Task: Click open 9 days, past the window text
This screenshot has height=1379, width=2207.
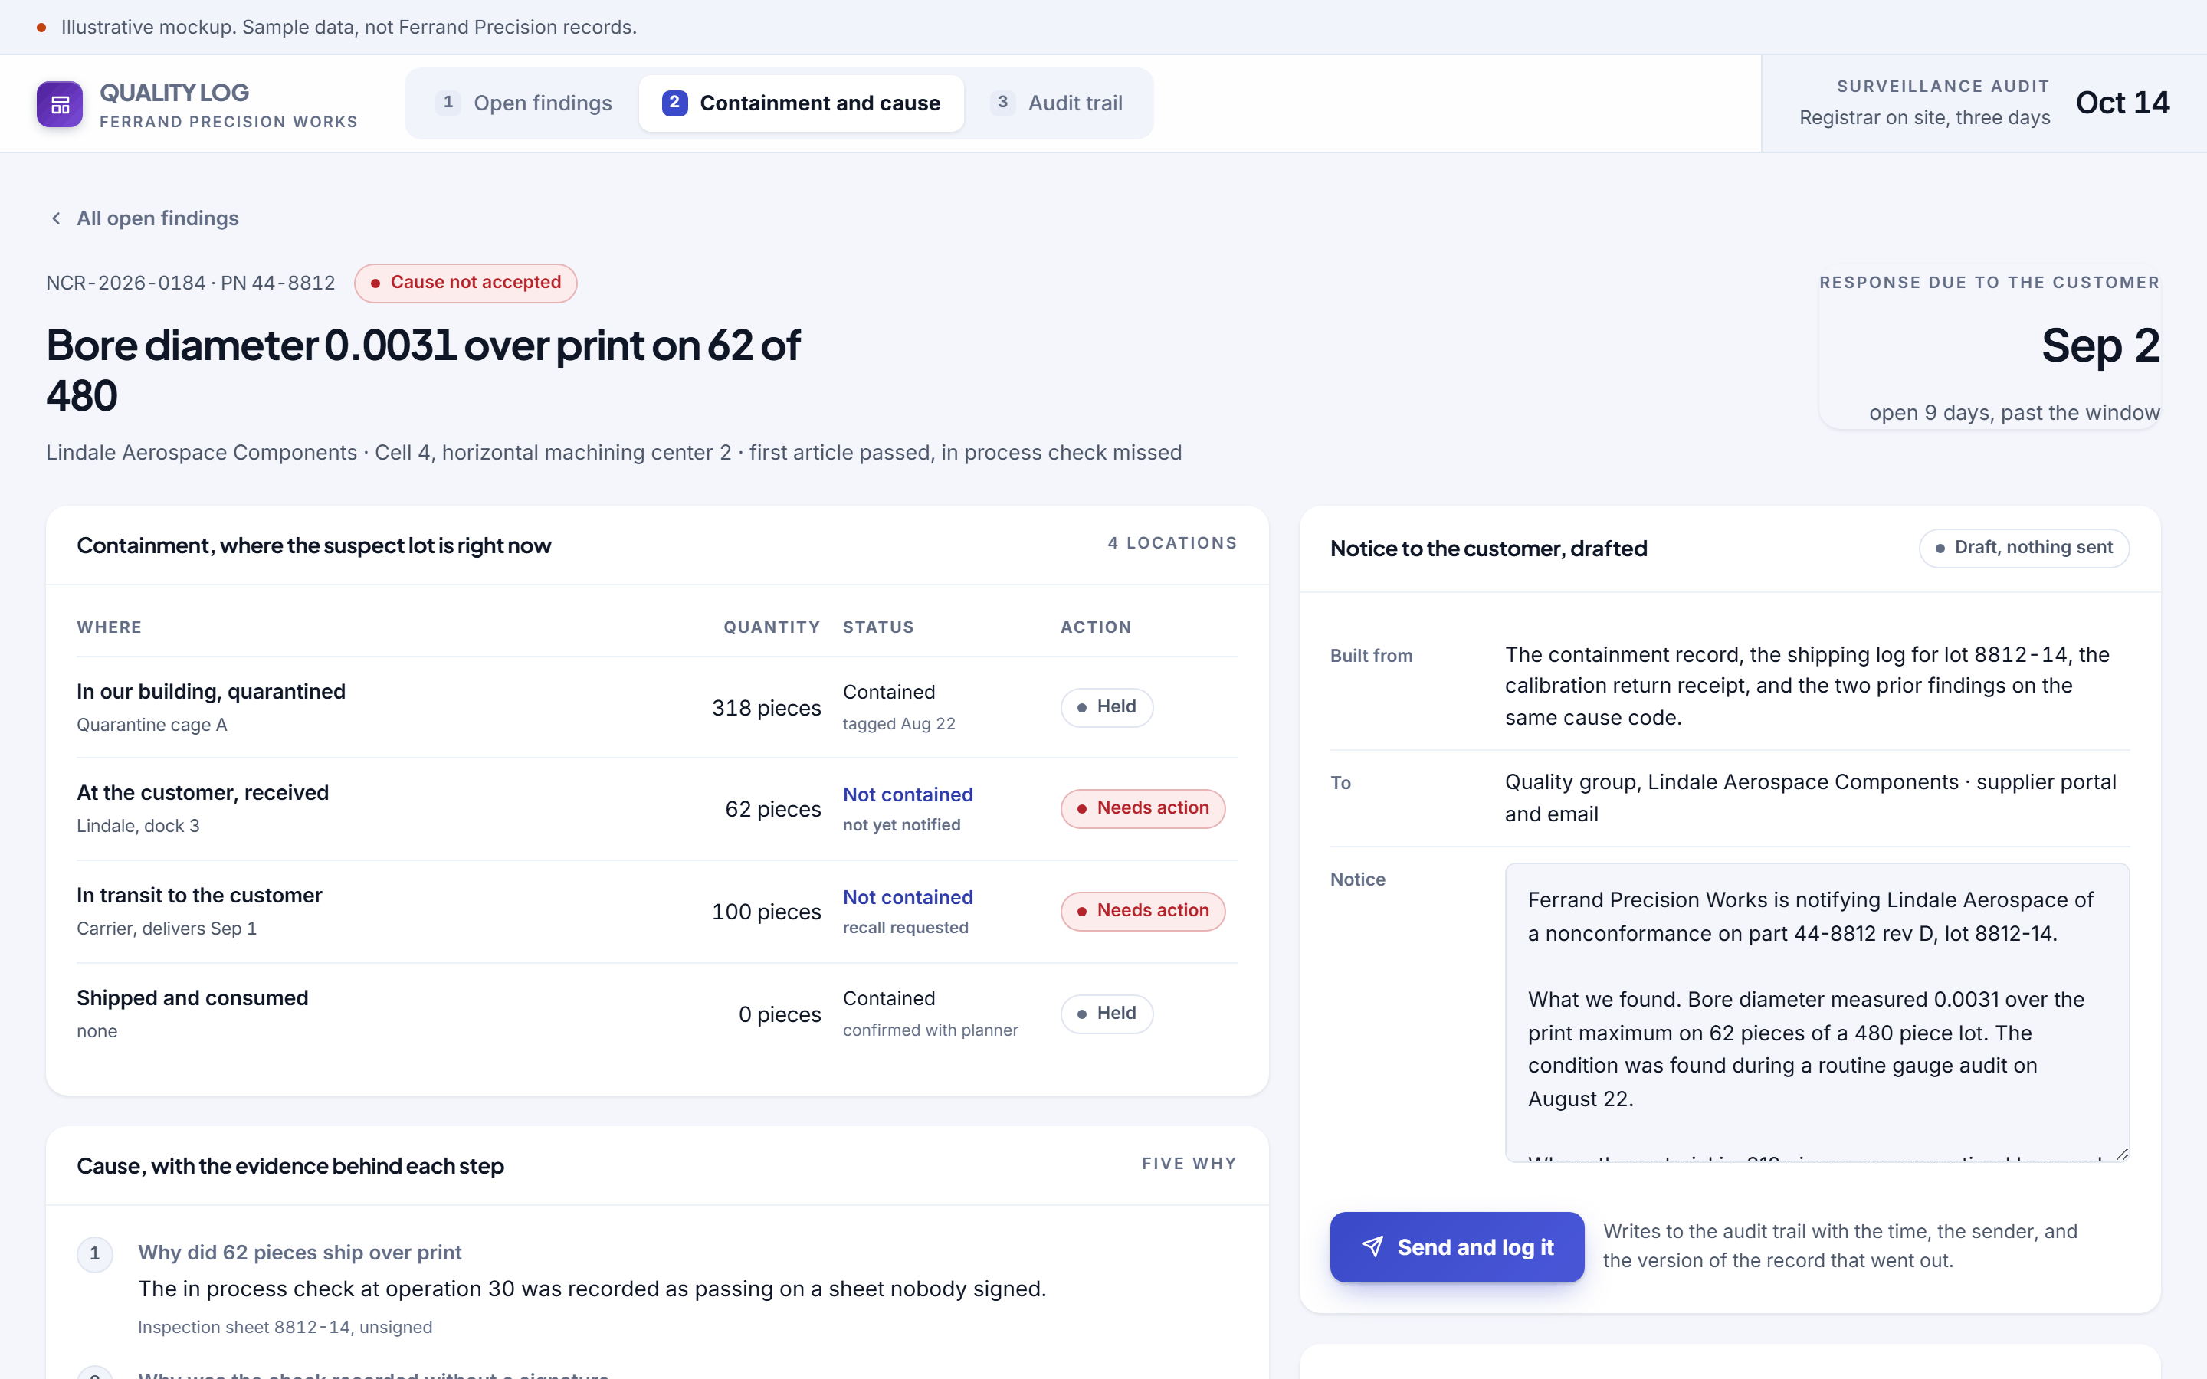Action: pyautogui.click(x=2014, y=413)
